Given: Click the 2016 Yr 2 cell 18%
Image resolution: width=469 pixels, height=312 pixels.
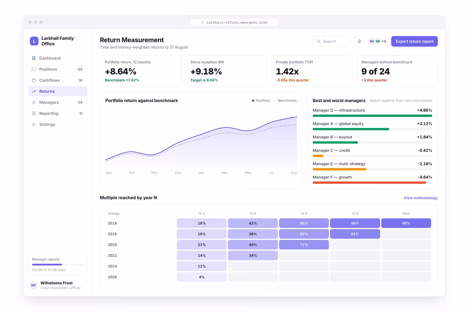Looking at the screenshot, I should tap(202, 223).
